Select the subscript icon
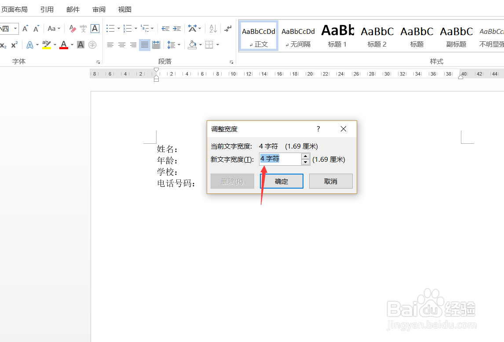 point(4,44)
